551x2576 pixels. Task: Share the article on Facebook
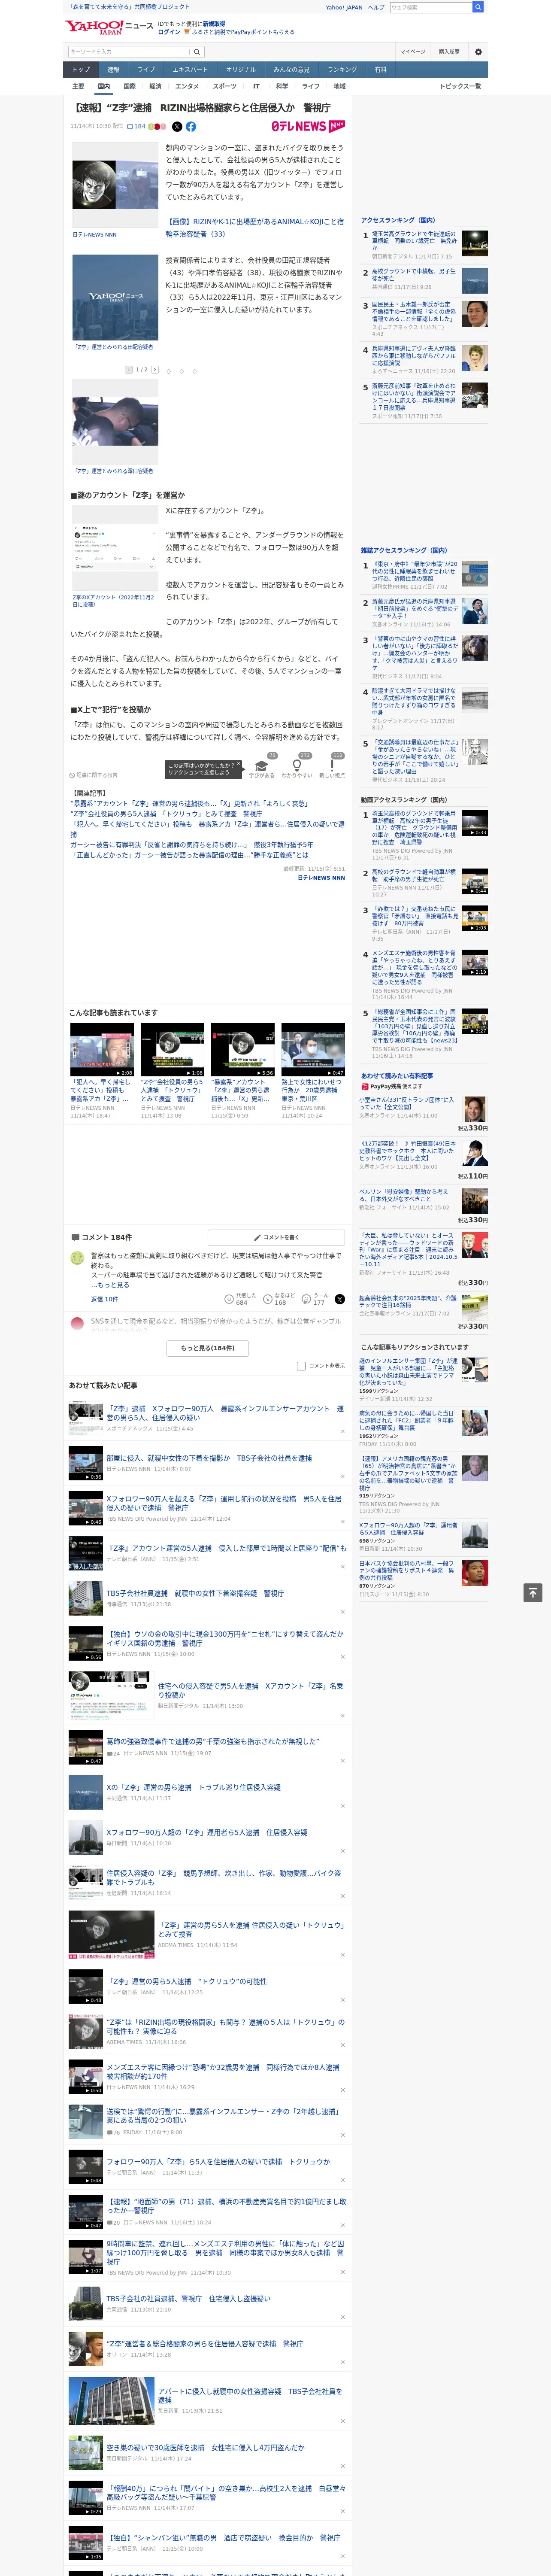pos(191,127)
